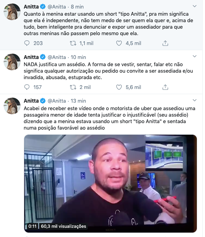Expand options menu on the 8 min tweet

click(x=194, y=6)
